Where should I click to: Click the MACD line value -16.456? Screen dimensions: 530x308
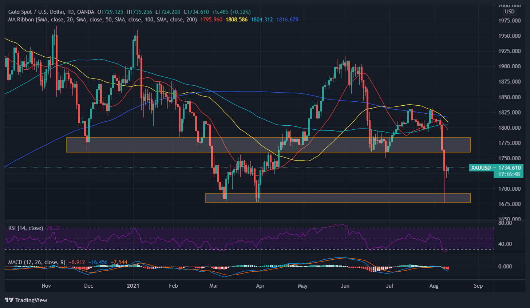98,262
